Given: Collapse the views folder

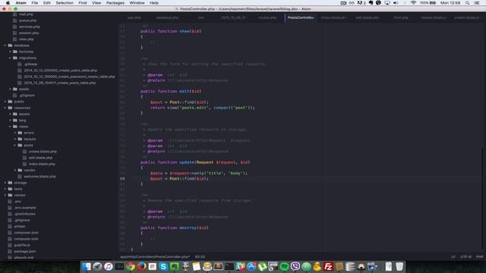Looking at the screenshot, I should tap(10, 127).
